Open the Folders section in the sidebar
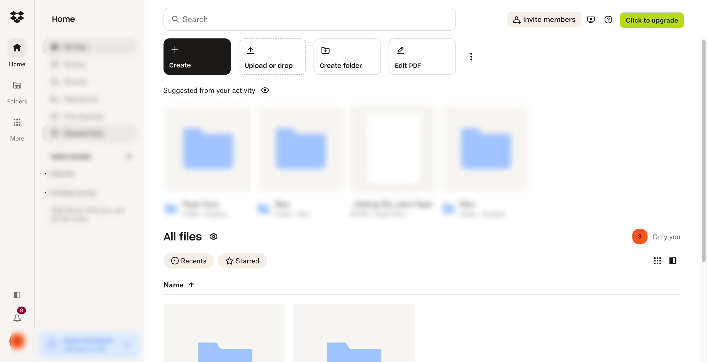Image resolution: width=707 pixels, height=362 pixels. 17,91
